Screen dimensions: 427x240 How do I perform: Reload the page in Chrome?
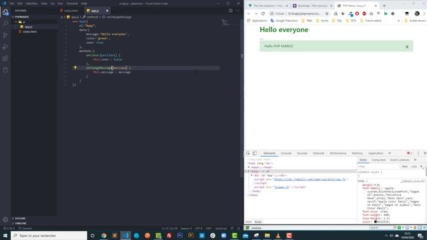263,13
